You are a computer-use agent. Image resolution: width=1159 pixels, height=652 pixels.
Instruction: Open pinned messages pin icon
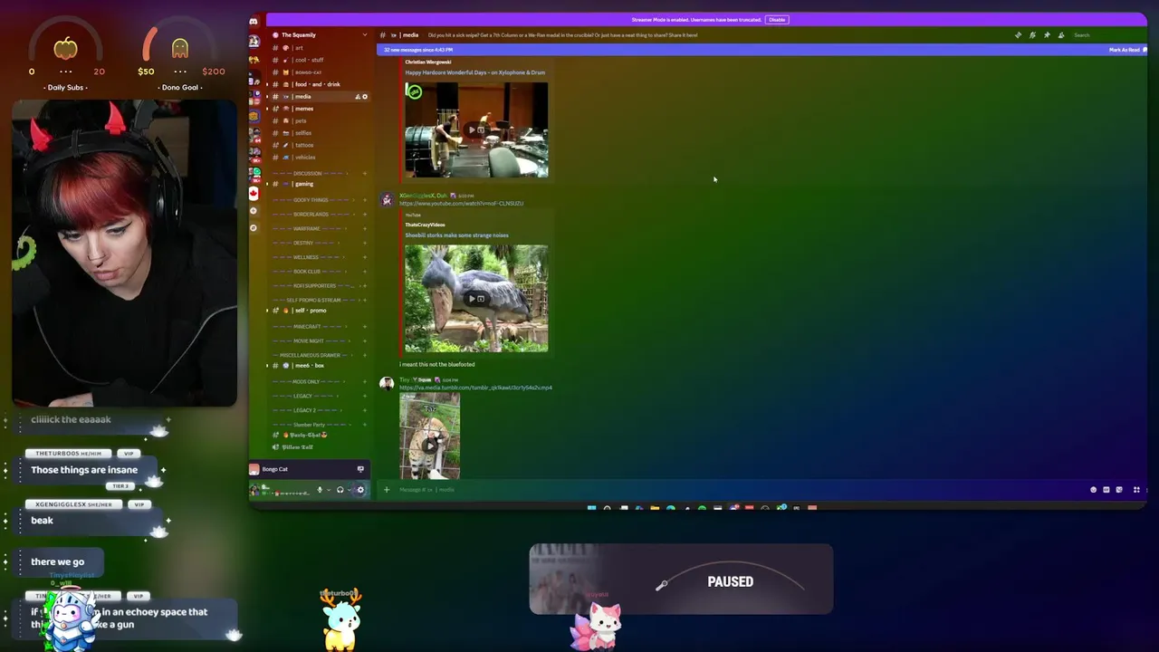(x=1047, y=35)
